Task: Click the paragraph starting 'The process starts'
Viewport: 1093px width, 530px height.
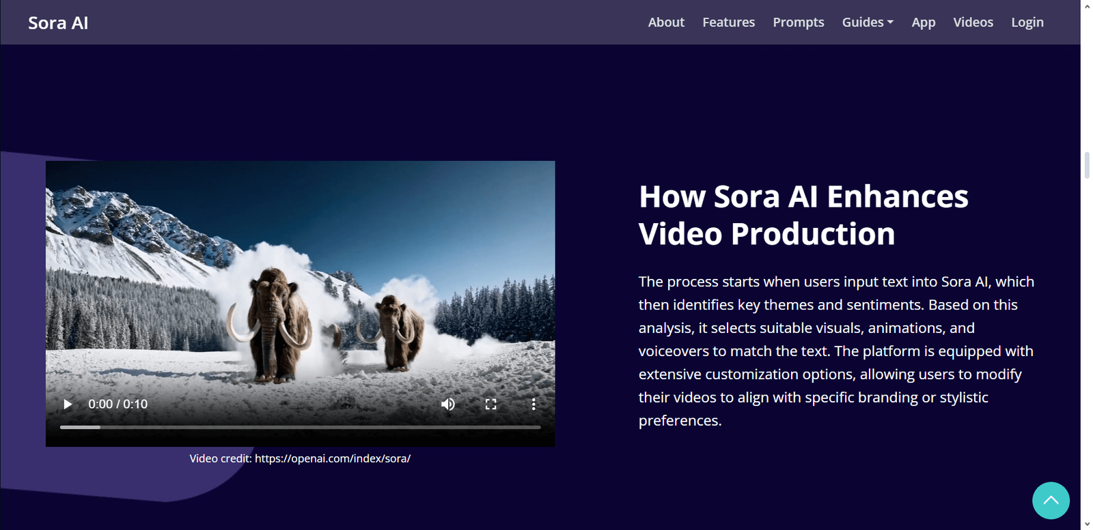Action: click(836, 351)
